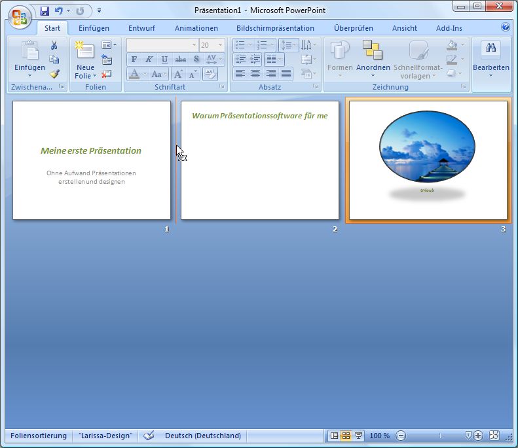
Task: Undo the last action
Action: [x=59, y=11]
